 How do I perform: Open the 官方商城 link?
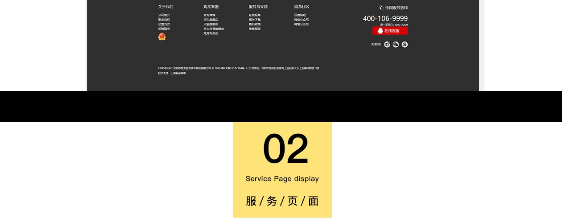(x=209, y=15)
